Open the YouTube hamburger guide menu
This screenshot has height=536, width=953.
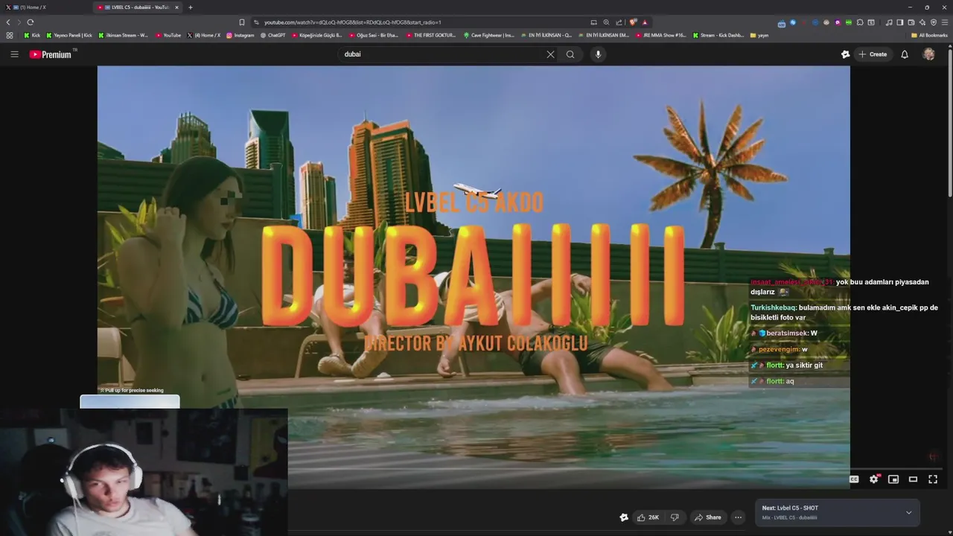[14, 54]
